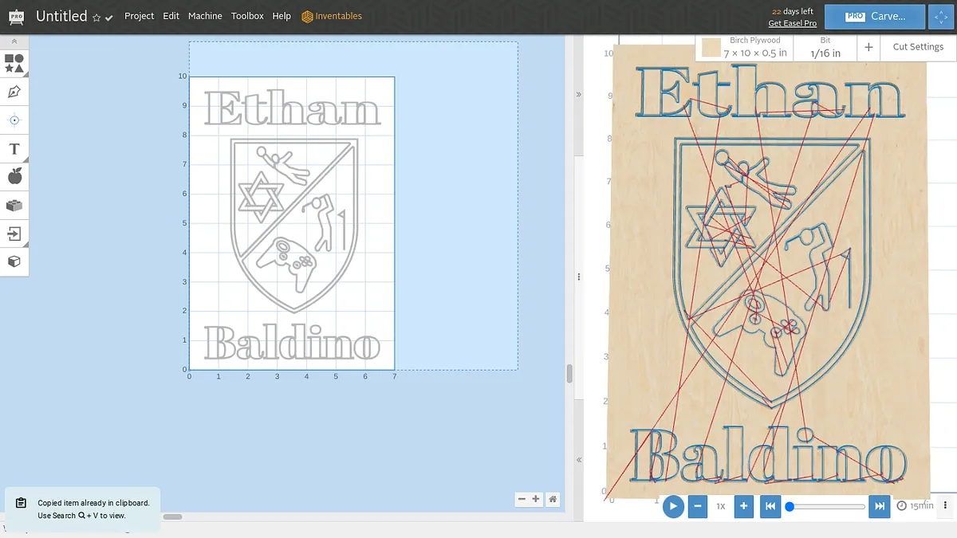Select the Pen drawing tool
Image resolution: width=957 pixels, height=538 pixels.
(14, 92)
